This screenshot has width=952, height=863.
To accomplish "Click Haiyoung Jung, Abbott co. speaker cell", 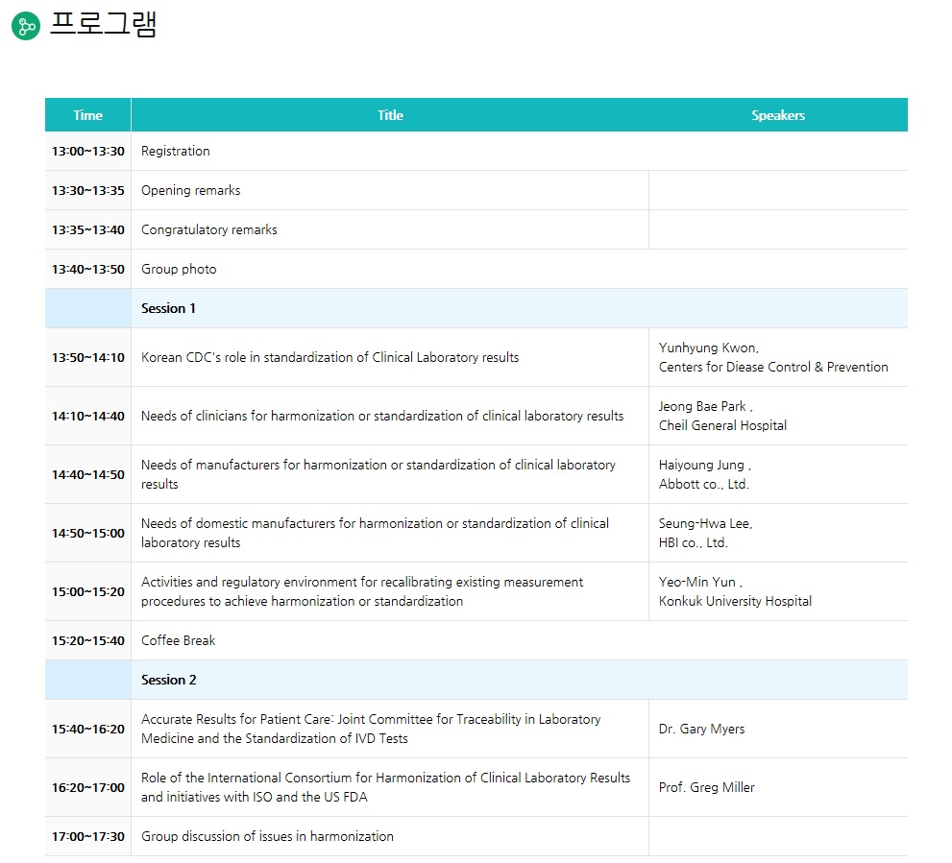I will coord(704,474).
